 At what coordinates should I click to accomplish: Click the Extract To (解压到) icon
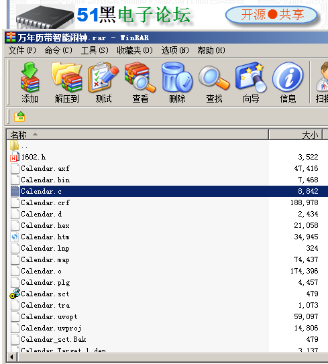(66, 82)
